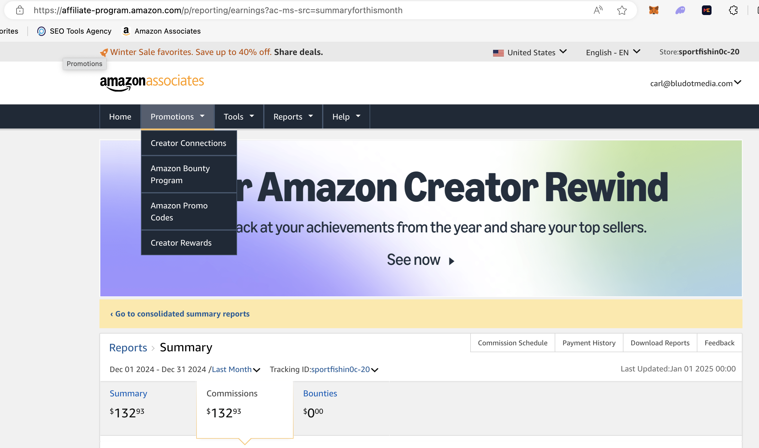
Task: Click the Reports breadcrumb link
Action: [128, 347]
